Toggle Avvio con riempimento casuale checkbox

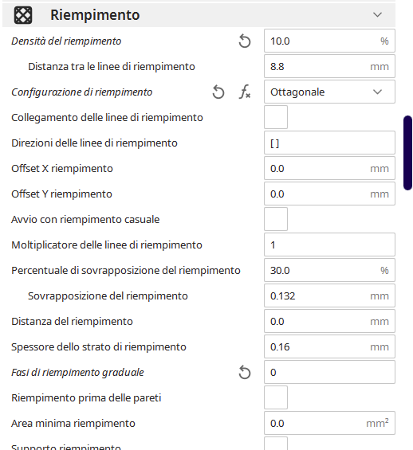click(276, 219)
